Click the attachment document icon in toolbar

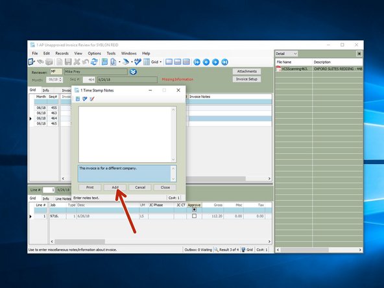click(113, 62)
